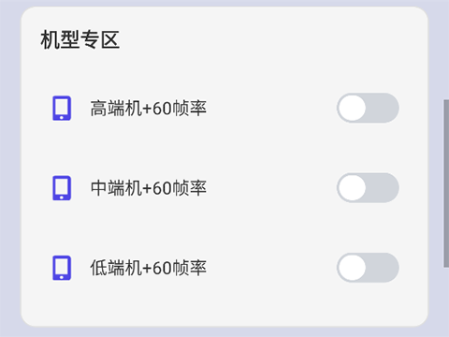Select the 低端机+60帧率 label text

(149, 268)
